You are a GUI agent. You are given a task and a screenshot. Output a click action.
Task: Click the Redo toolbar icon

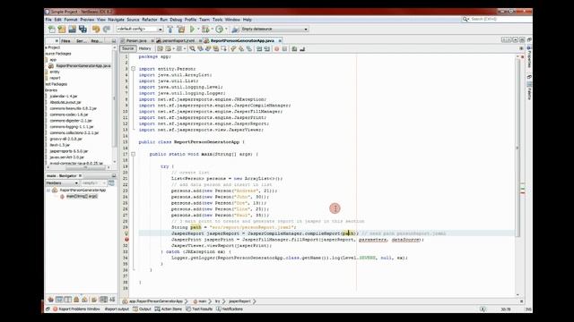[107, 30]
